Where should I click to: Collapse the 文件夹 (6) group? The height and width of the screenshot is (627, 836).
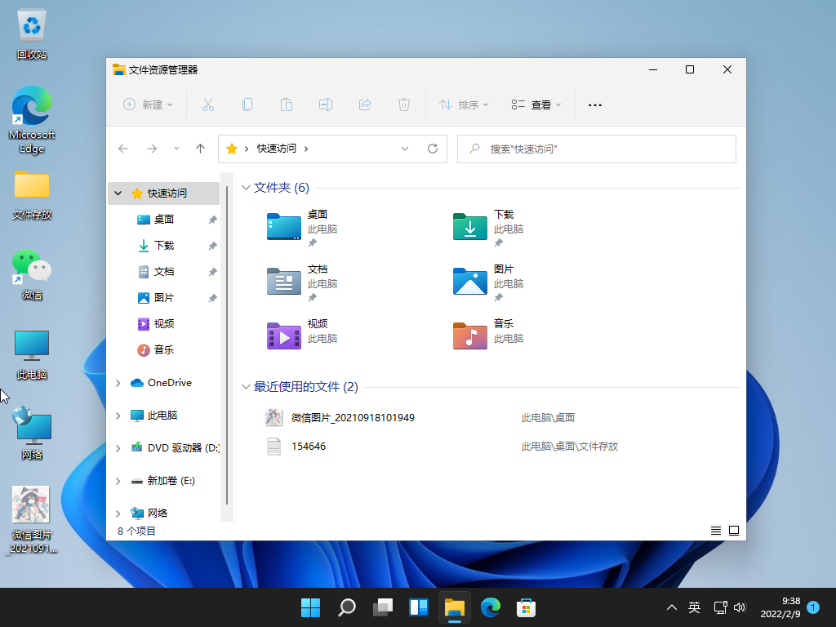pyautogui.click(x=246, y=188)
